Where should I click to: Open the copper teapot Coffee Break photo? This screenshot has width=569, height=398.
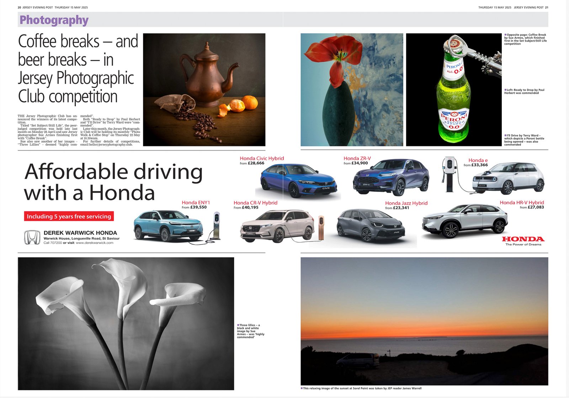point(204,90)
